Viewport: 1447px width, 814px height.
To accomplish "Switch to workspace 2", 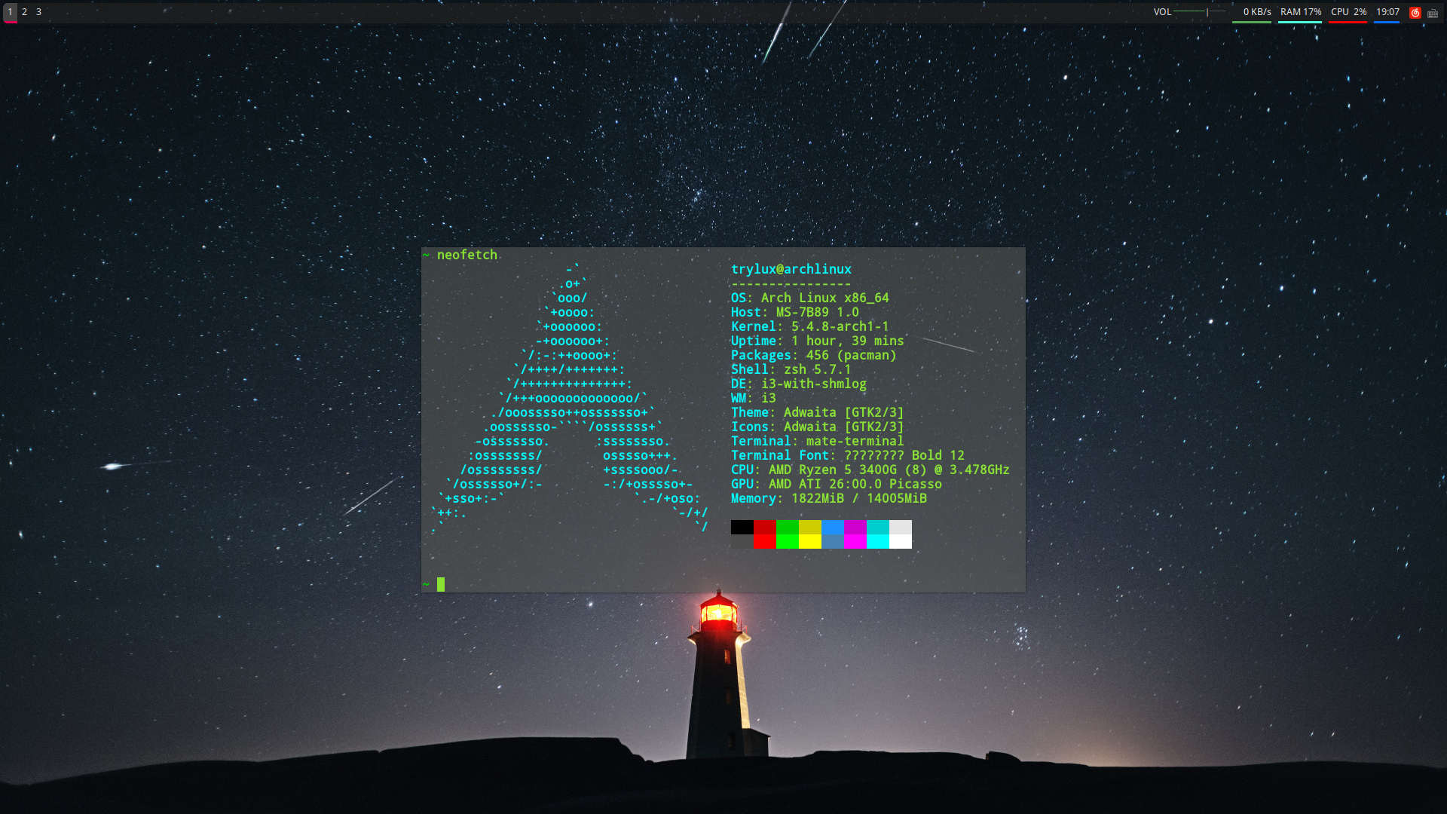I will pos(24,12).
